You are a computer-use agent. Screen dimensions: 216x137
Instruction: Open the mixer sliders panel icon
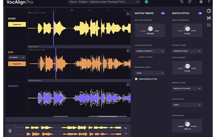click(209, 25)
